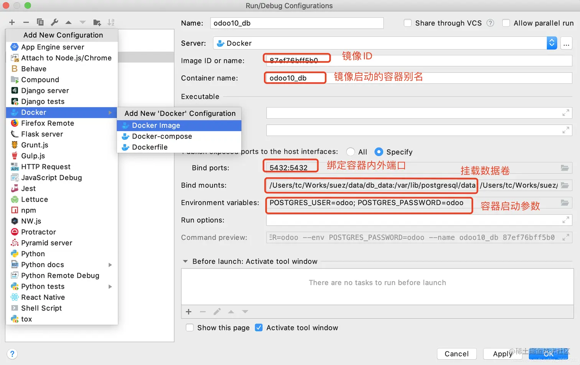
Task: Click the Bind ports folder browse icon
Action: click(x=565, y=168)
